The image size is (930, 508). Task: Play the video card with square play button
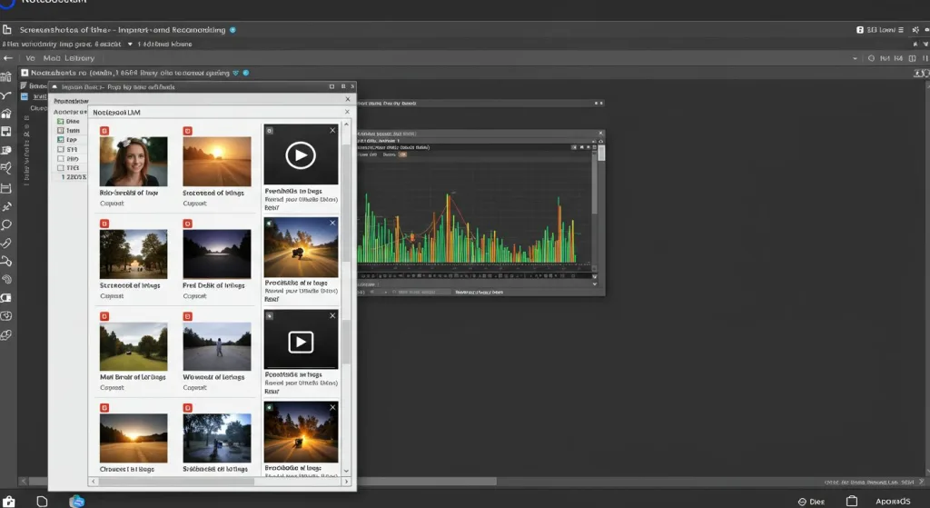[x=301, y=342]
